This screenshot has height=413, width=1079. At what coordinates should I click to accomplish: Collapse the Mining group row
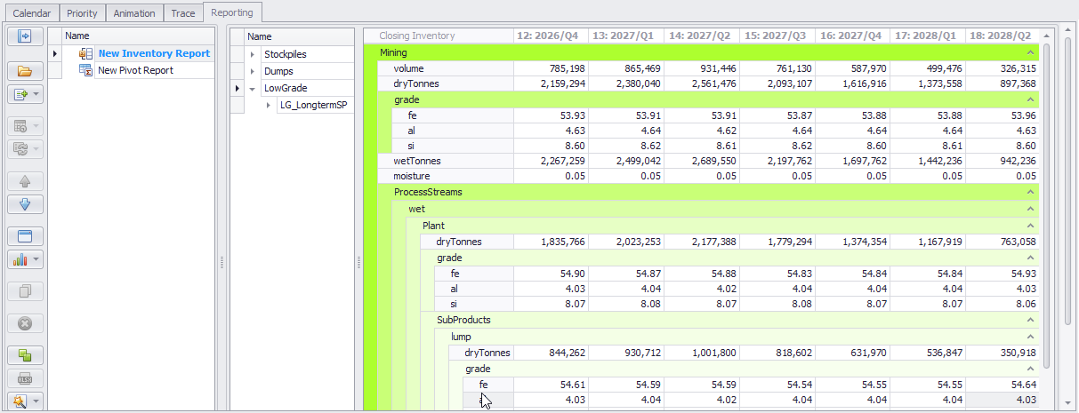pyautogui.click(x=1030, y=53)
